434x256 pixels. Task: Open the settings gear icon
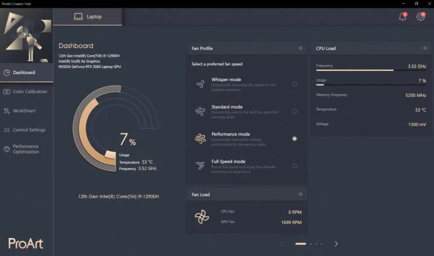[x=420, y=16]
